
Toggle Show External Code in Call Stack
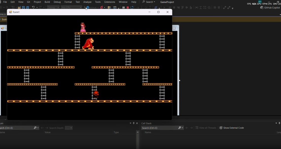click(232, 128)
